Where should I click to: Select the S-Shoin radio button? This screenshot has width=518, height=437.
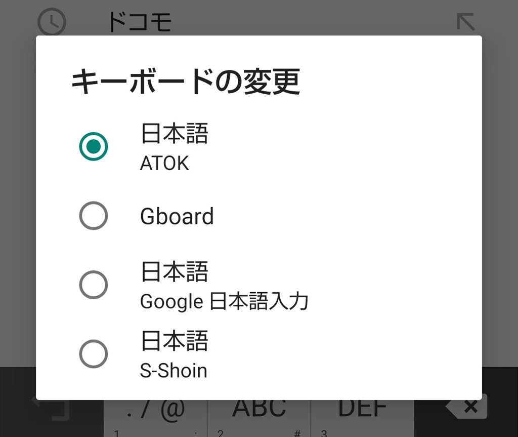click(94, 353)
